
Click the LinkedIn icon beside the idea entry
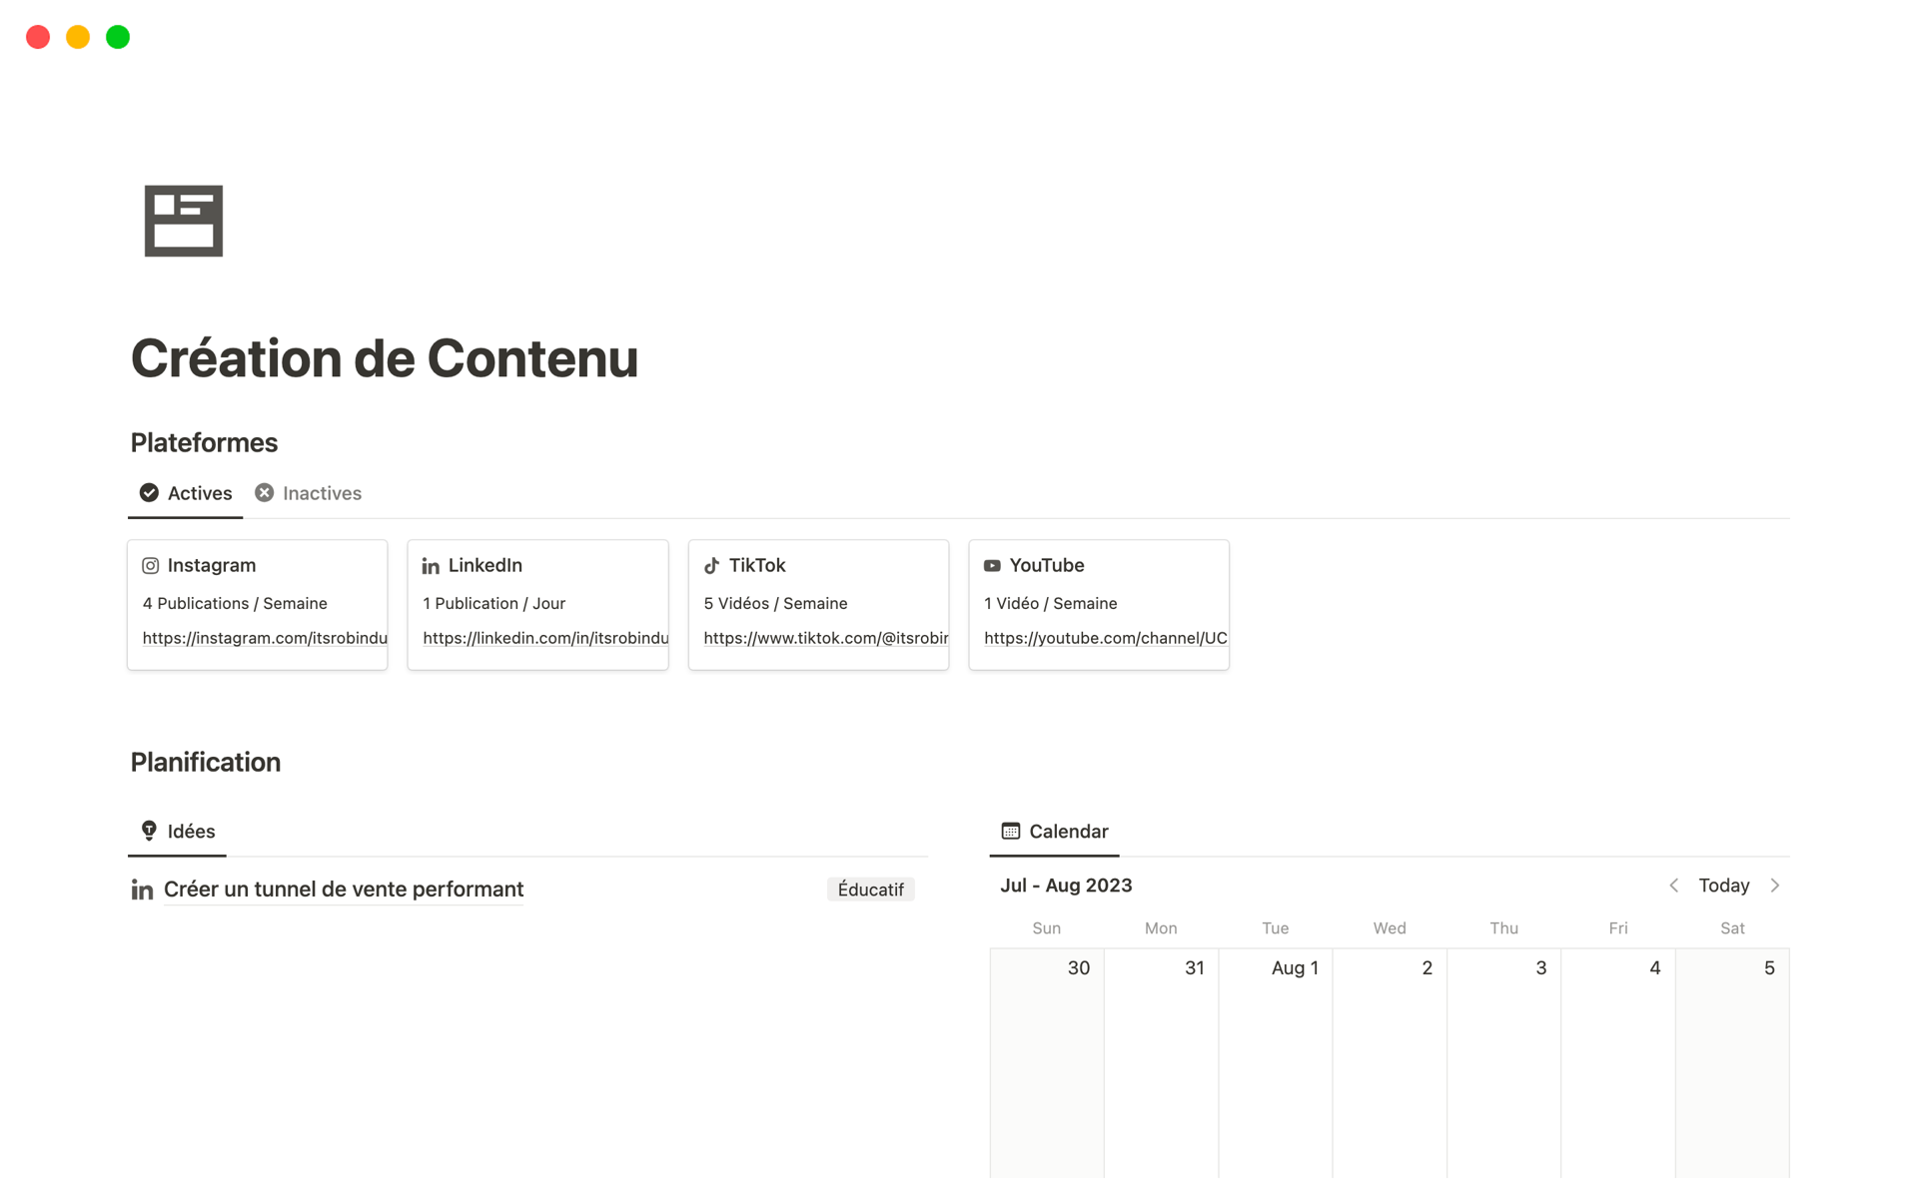pyautogui.click(x=142, y=890)
